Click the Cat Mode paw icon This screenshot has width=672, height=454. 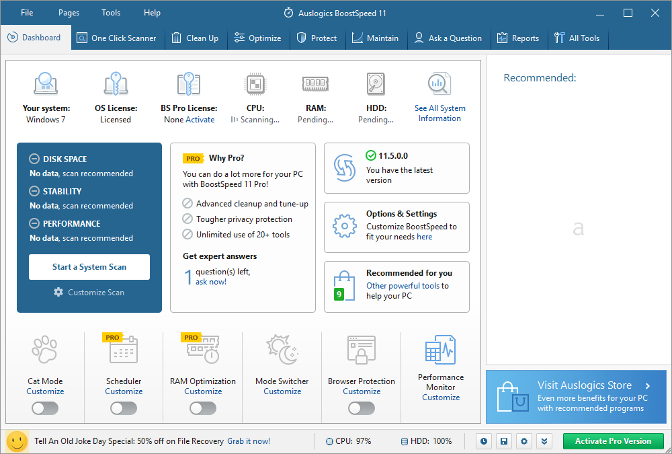click(44, 350)
